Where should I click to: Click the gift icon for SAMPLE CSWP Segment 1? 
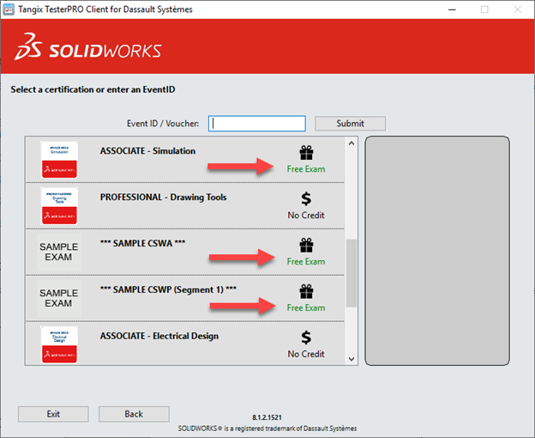point(306,292)
